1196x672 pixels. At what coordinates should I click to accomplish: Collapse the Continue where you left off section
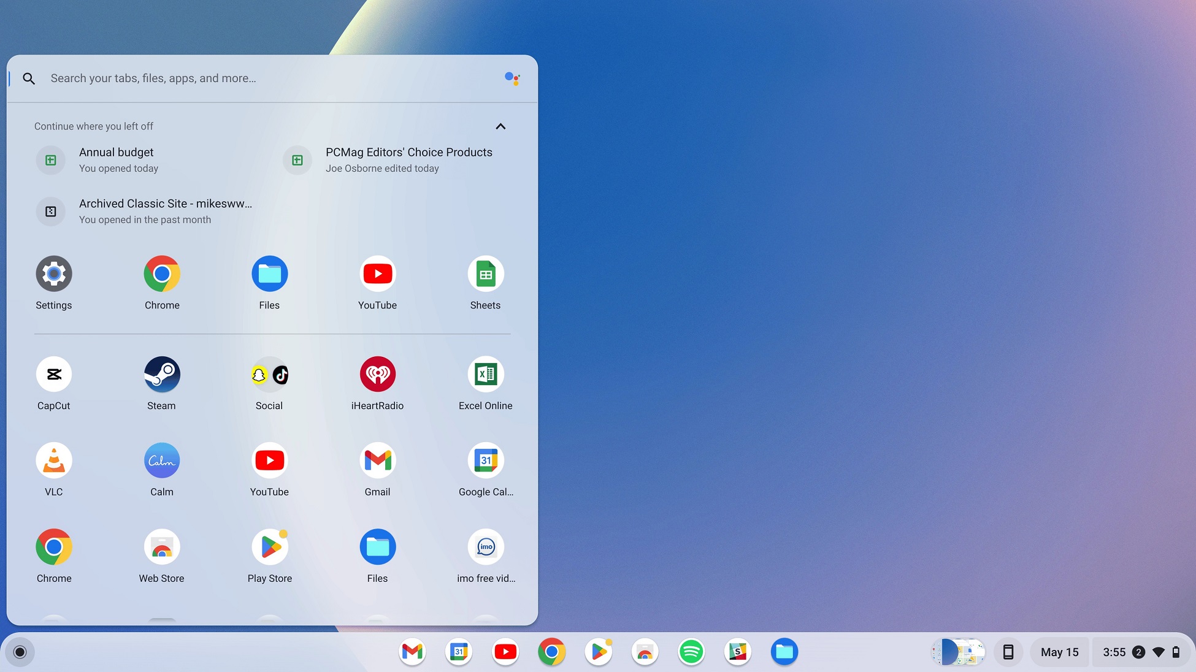(500, 126)
